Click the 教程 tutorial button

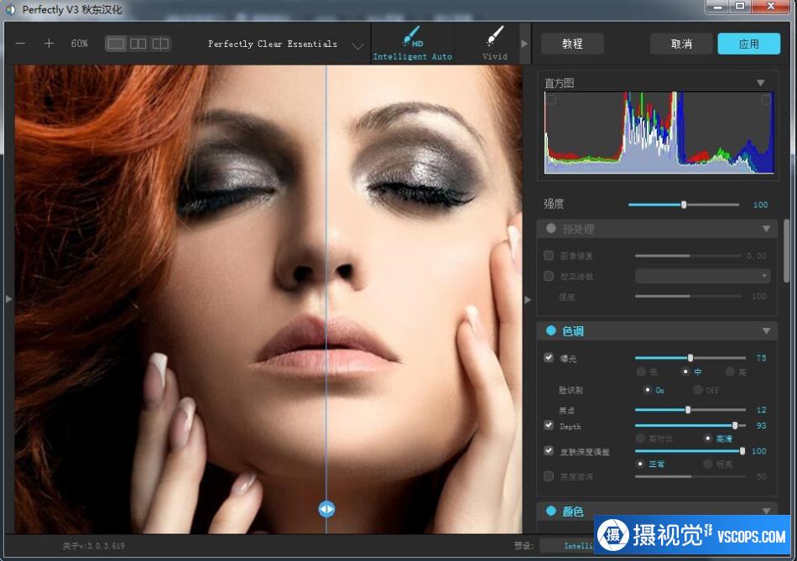[x=572, y=44]
